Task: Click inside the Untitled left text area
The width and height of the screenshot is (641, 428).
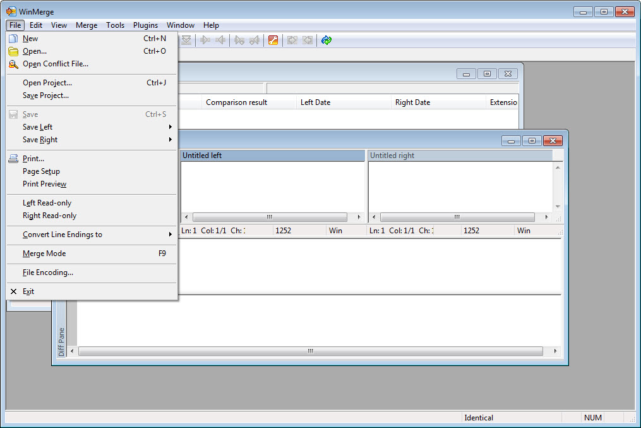Action: [273, 187]
